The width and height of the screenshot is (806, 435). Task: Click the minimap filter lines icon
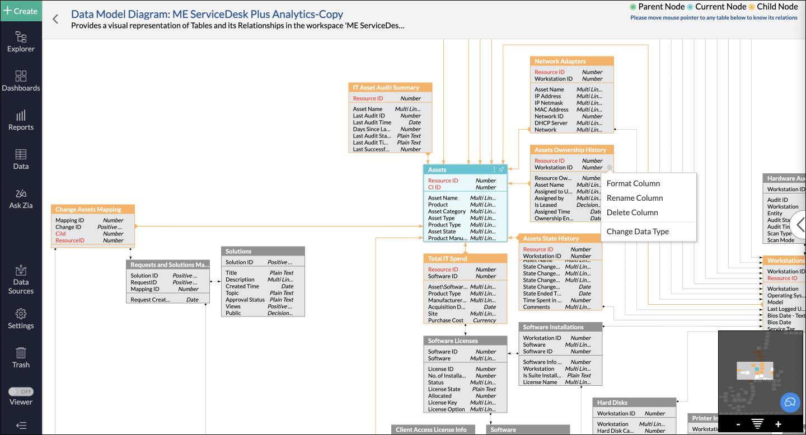[x=758, y=424]
